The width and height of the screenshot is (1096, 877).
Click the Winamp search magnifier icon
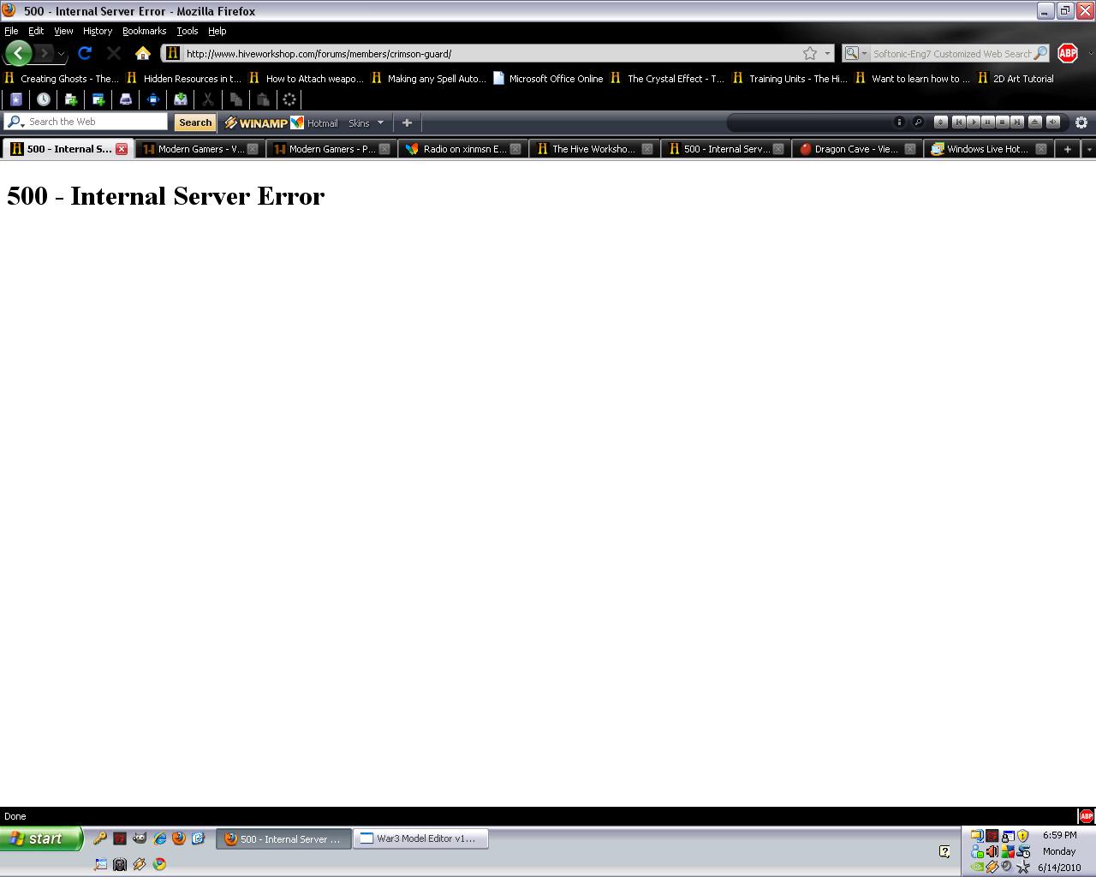coord(918,122)
